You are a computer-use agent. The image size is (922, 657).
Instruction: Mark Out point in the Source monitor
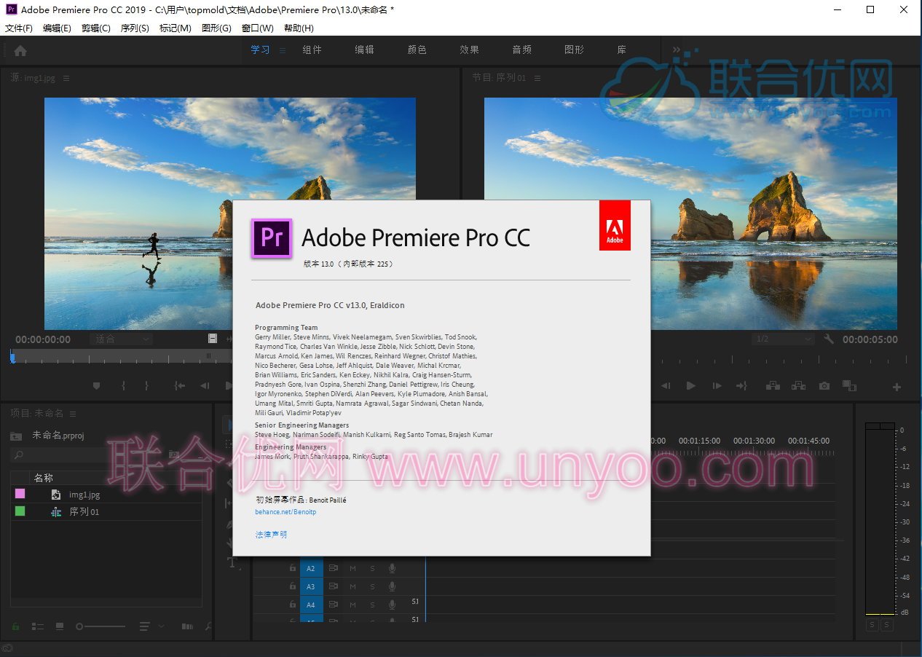click(x=146, y=386)
